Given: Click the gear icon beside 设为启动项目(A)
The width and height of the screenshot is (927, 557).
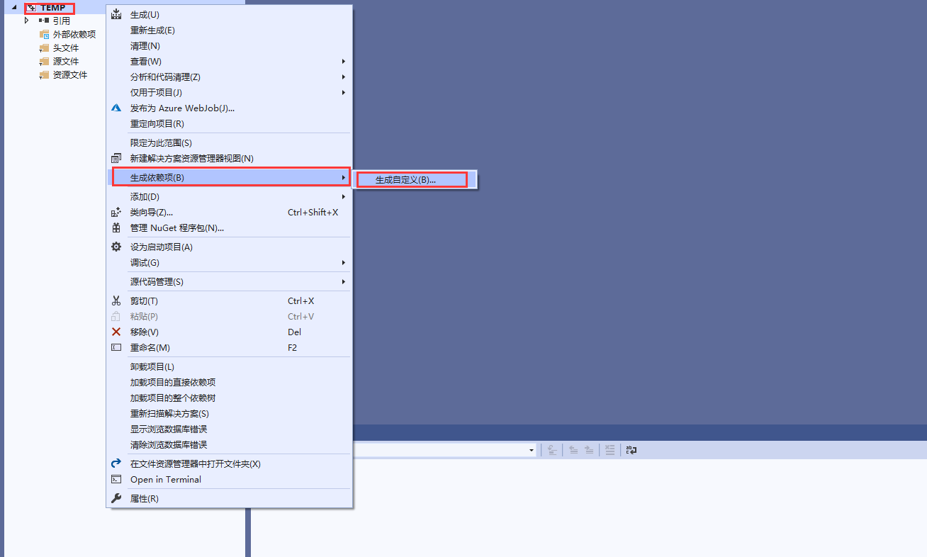Looking at the screenshot, I should (116, 247).
